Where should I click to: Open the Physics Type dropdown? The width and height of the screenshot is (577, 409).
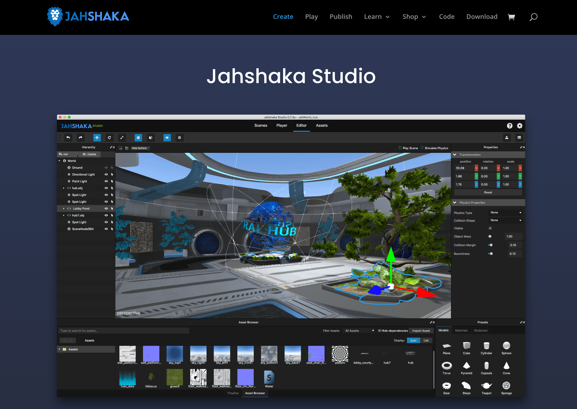tap(506, 212)
